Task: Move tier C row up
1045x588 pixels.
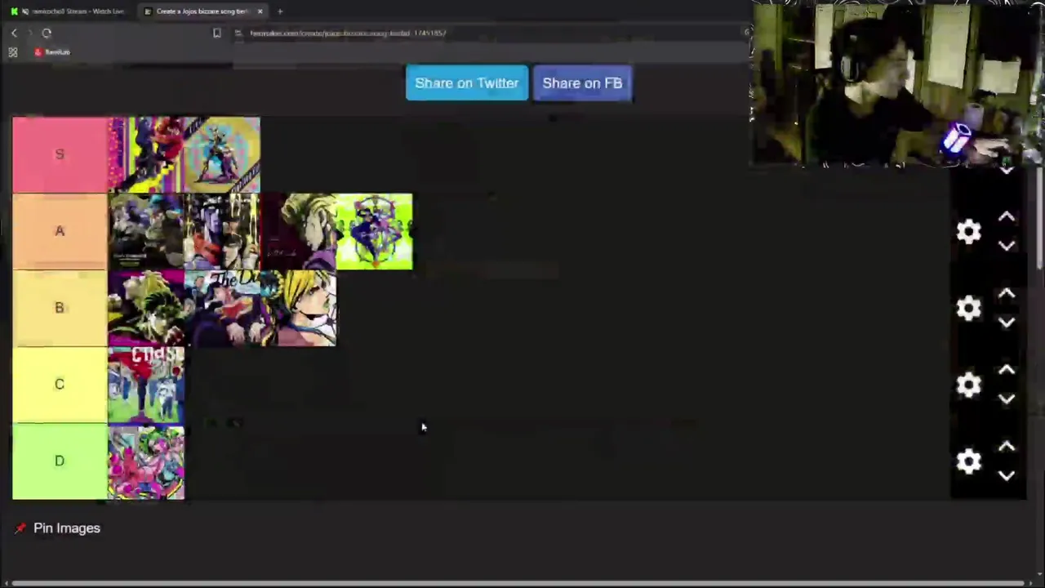Action: coord(1006,371)
